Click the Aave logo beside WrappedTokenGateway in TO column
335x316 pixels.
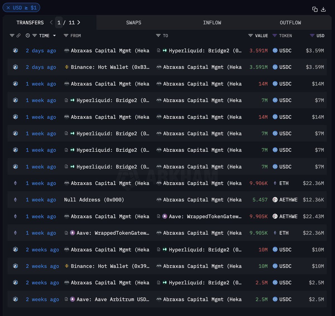click(165, 217)
